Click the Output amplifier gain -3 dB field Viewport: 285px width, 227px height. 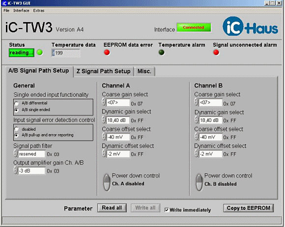[31, 171]
